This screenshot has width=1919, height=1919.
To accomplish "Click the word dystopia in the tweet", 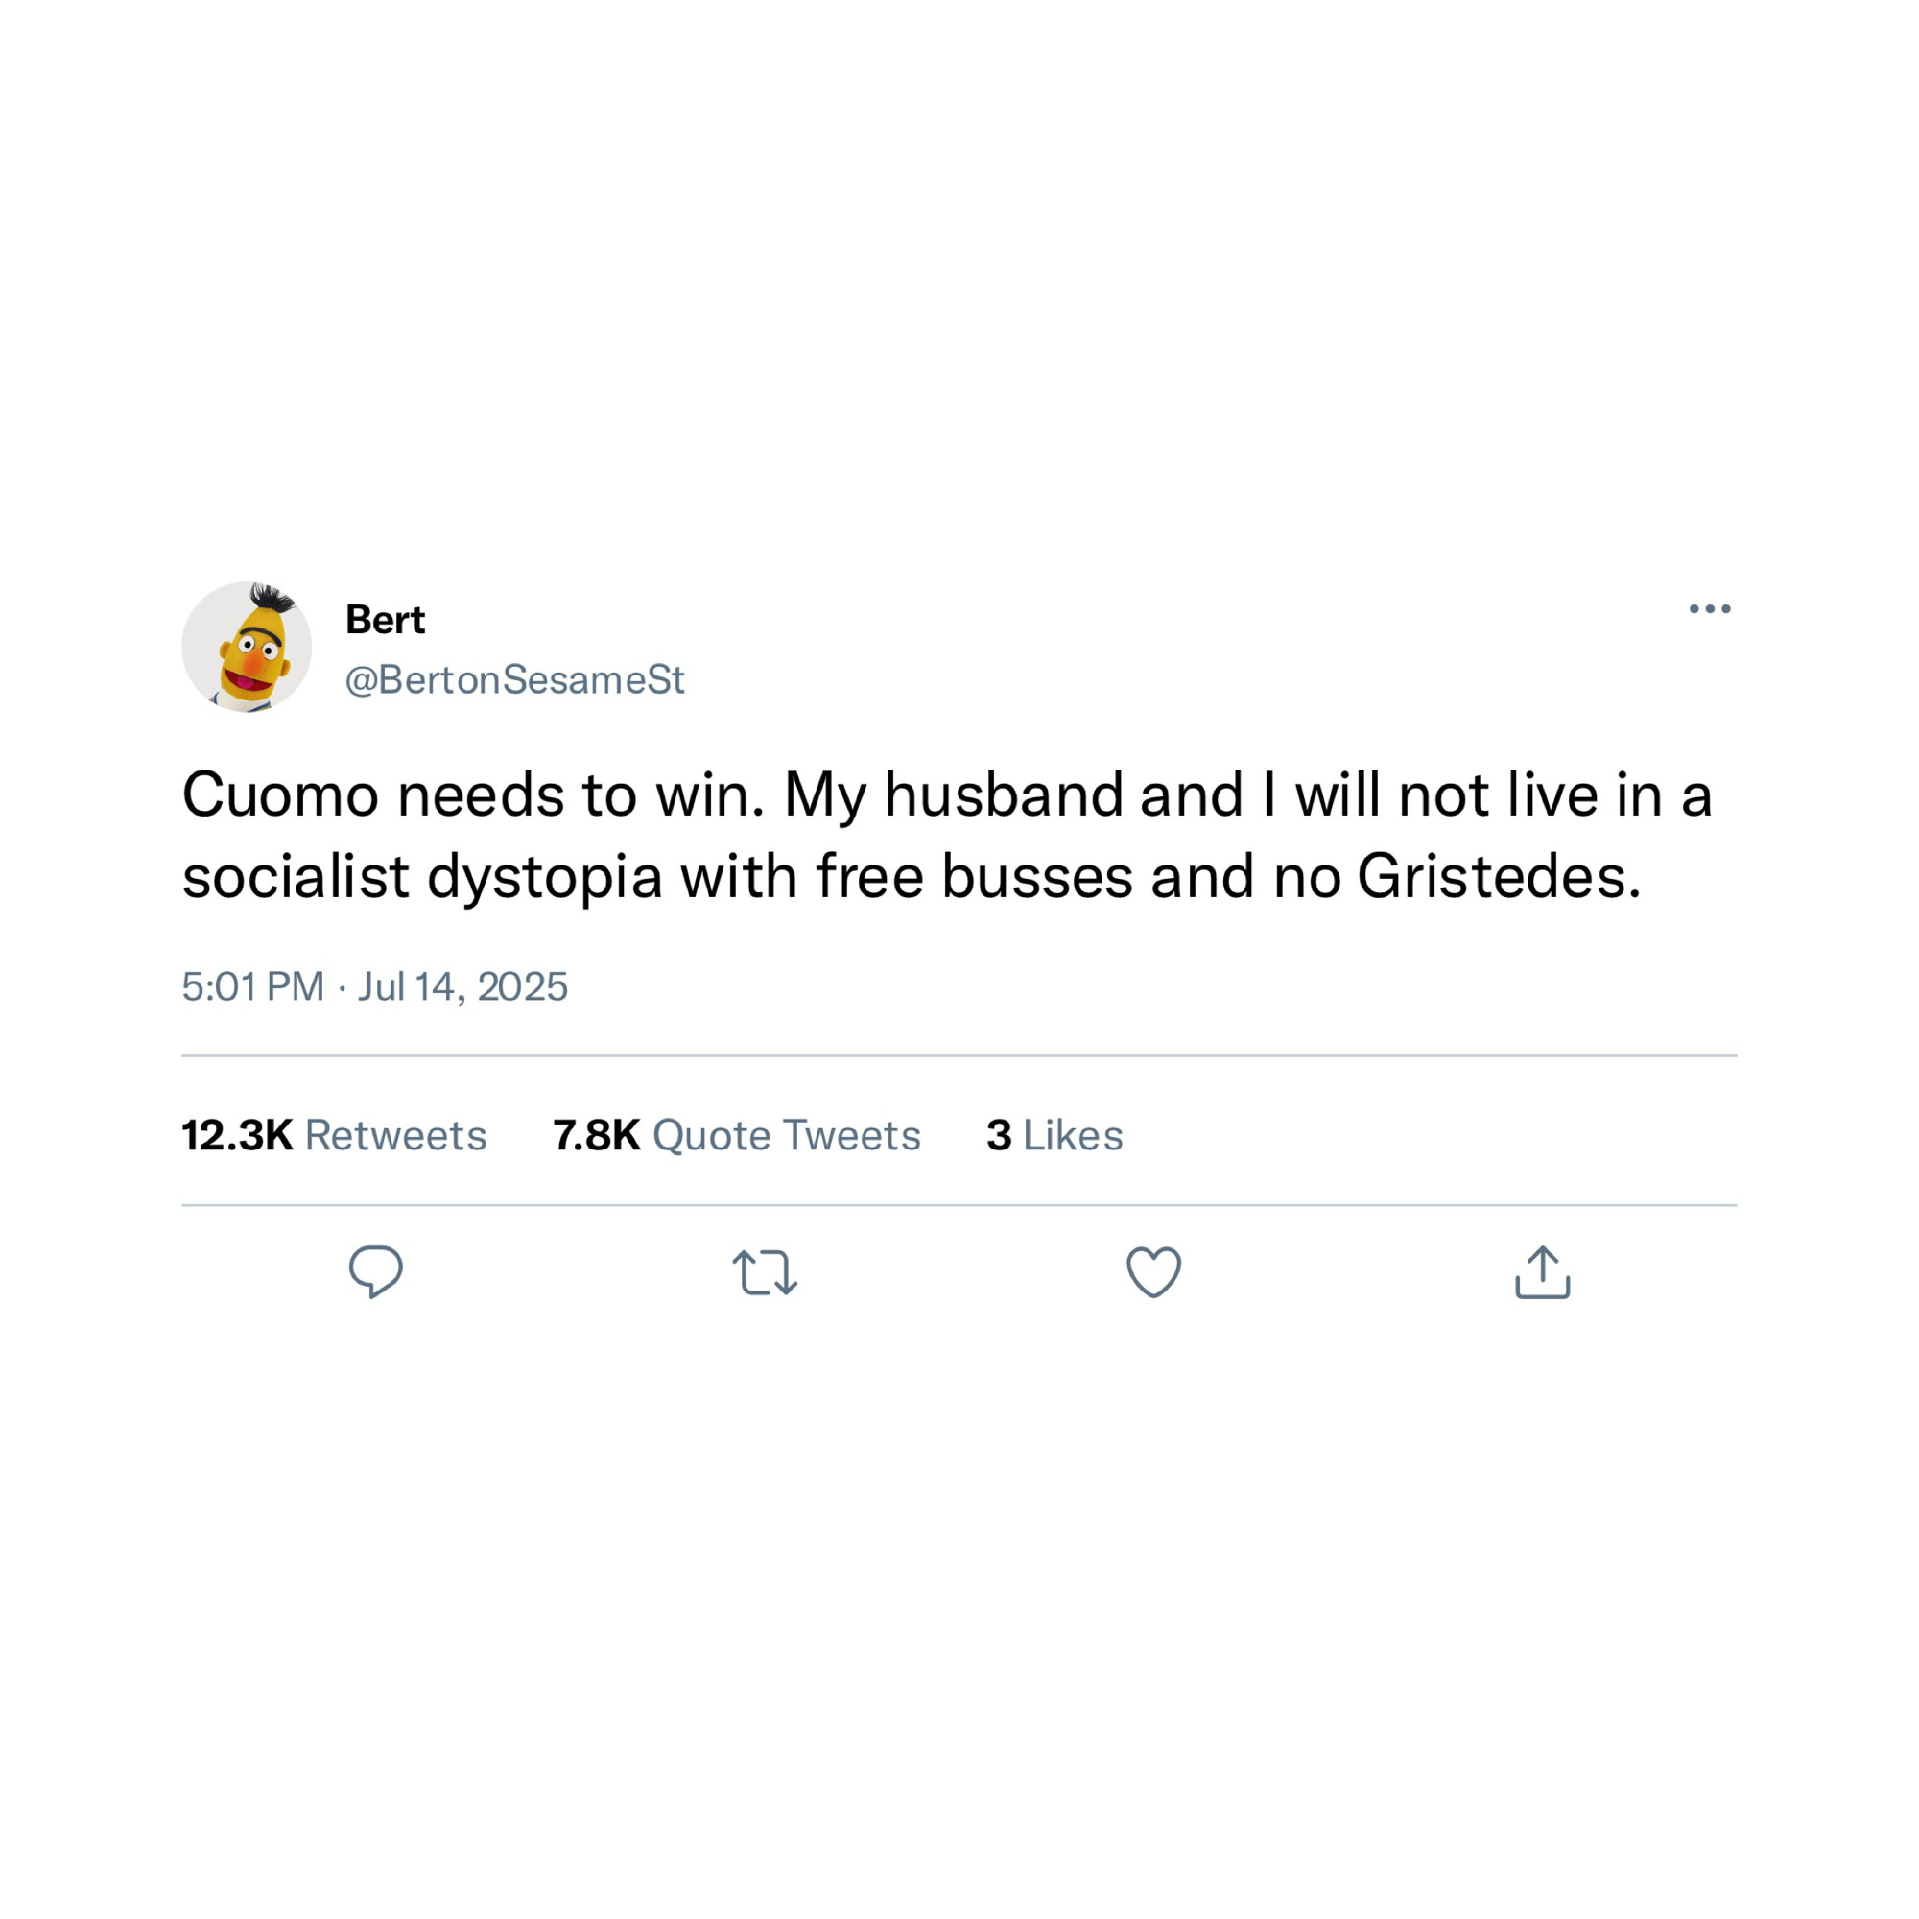I will [x=544, y=880].
